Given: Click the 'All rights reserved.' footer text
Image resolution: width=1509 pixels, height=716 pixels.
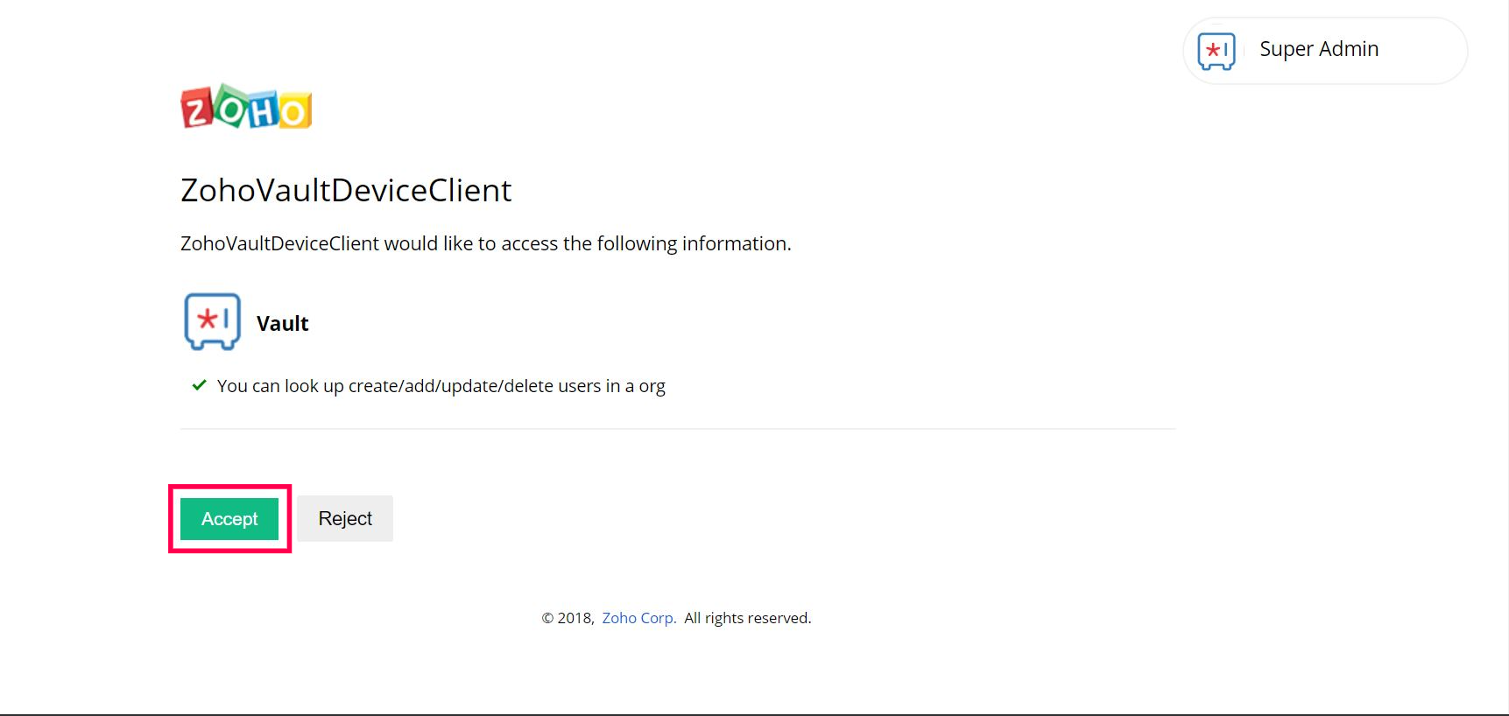Looking at the screenshot, I should [x=747, y=618].
